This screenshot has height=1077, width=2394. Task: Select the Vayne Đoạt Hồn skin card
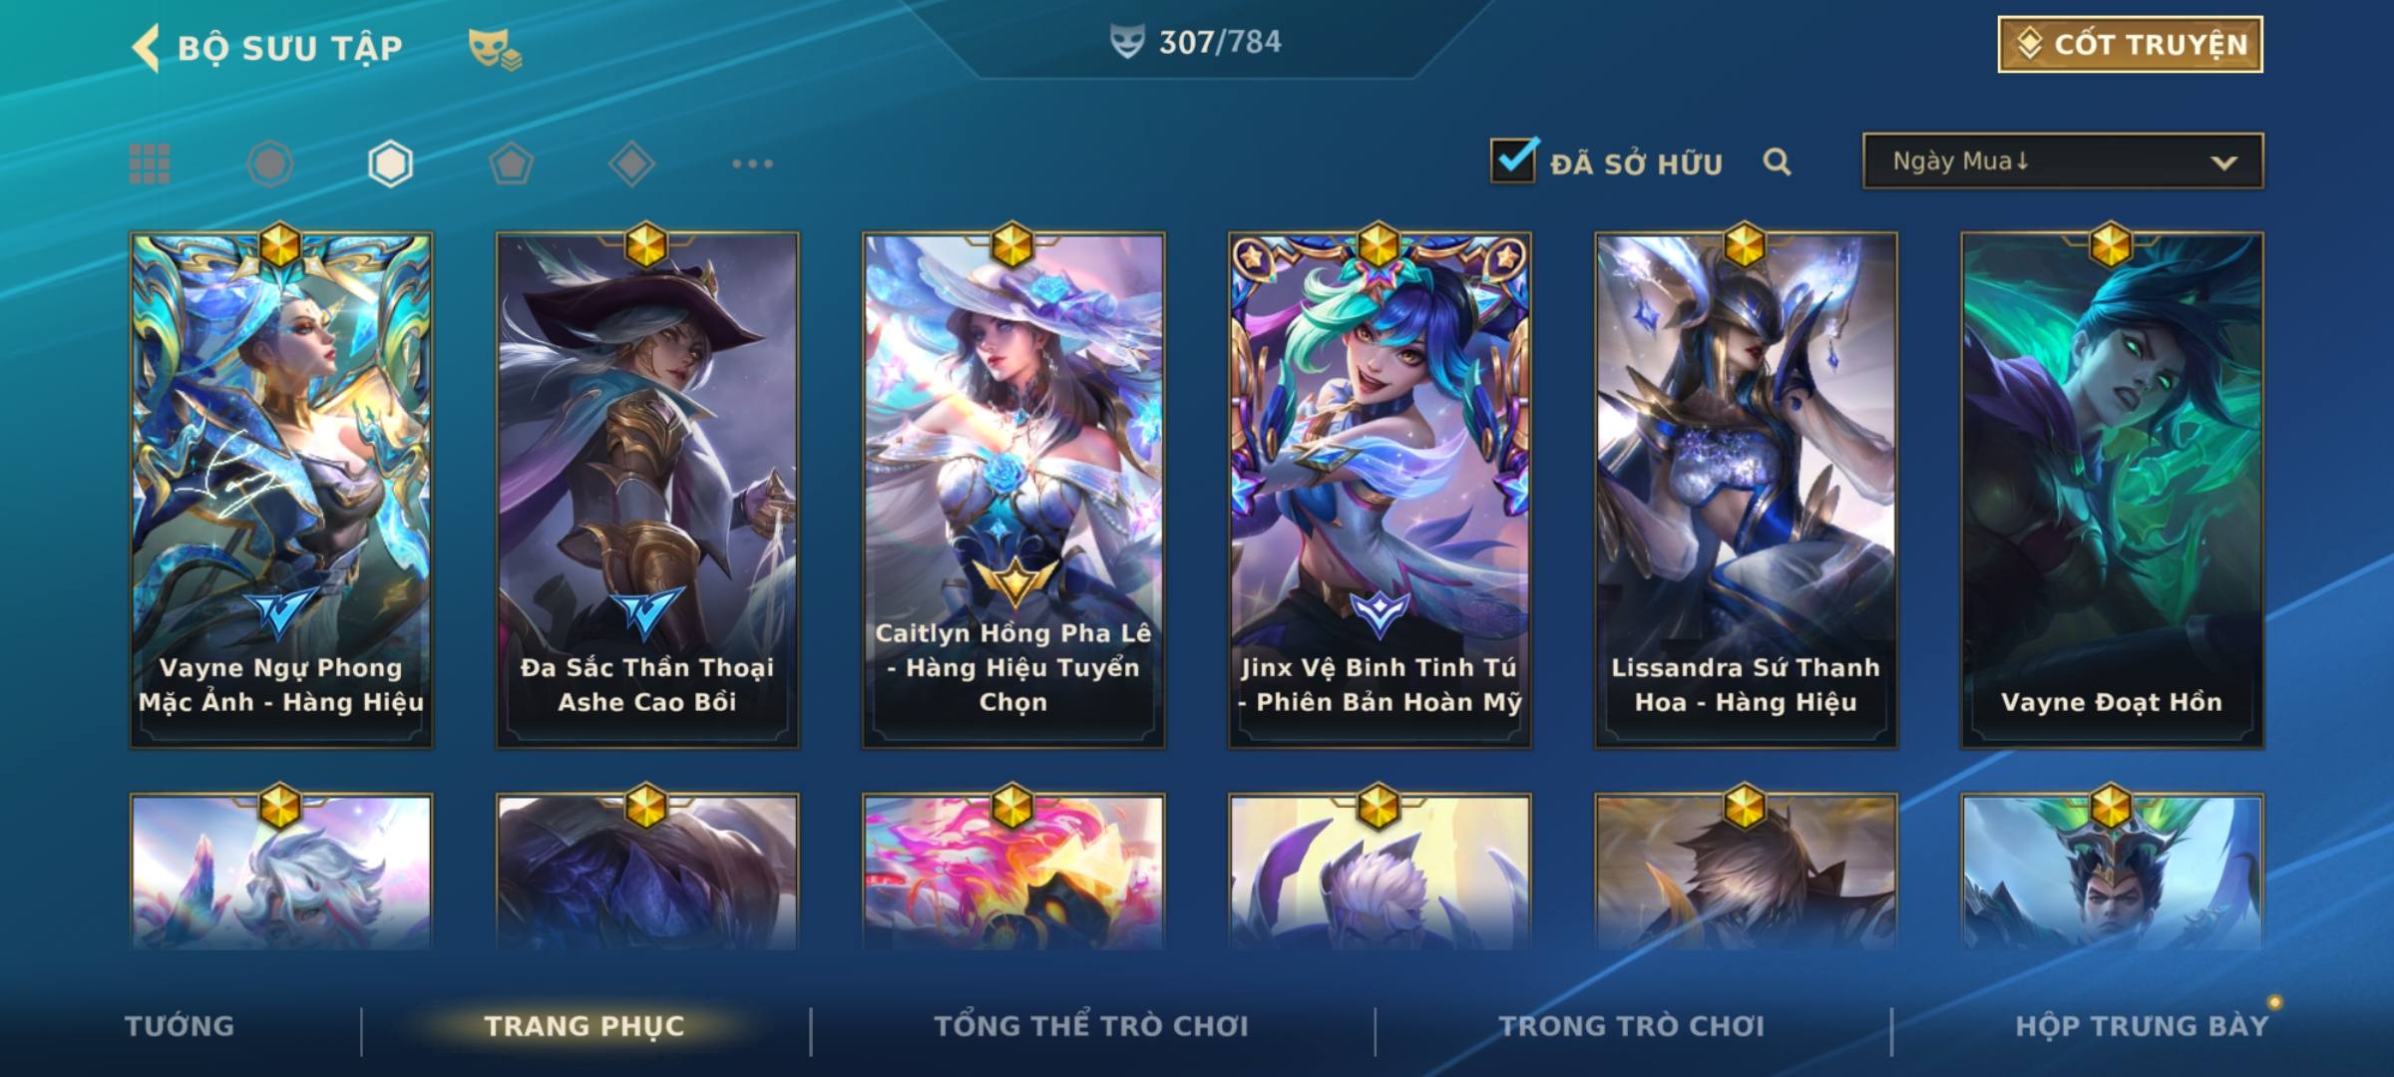point(2112,491)
